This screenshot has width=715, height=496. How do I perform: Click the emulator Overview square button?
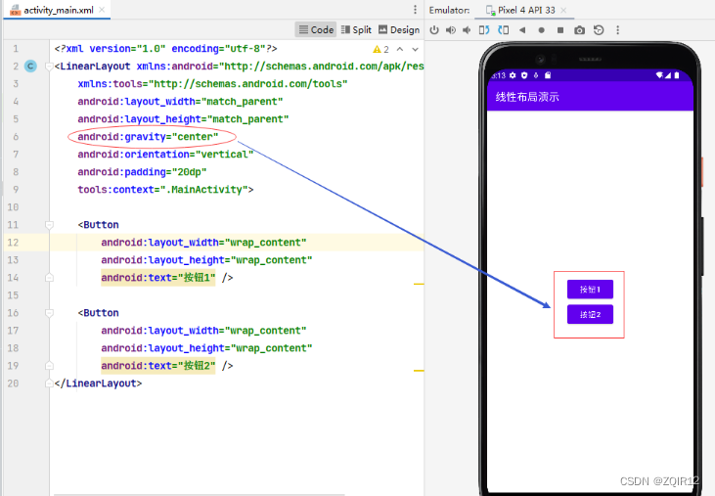coord(560,30)
